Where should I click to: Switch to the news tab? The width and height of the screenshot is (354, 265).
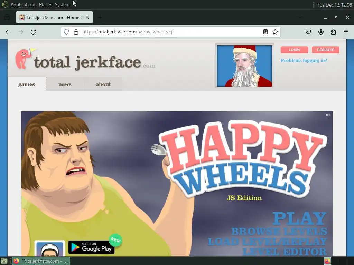65,84
